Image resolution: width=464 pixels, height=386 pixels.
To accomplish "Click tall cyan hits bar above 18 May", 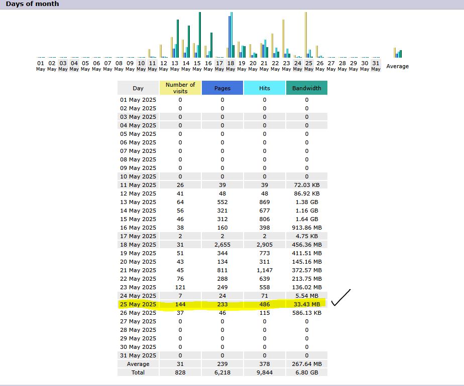I will (x=231, y=35).
